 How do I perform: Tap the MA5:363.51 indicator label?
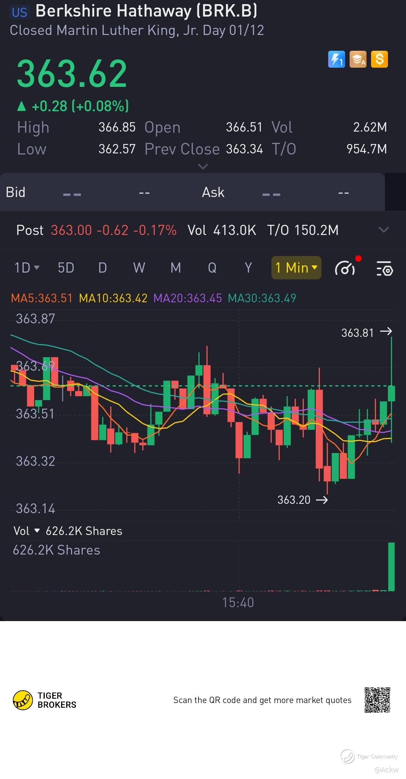coord(42,298)
